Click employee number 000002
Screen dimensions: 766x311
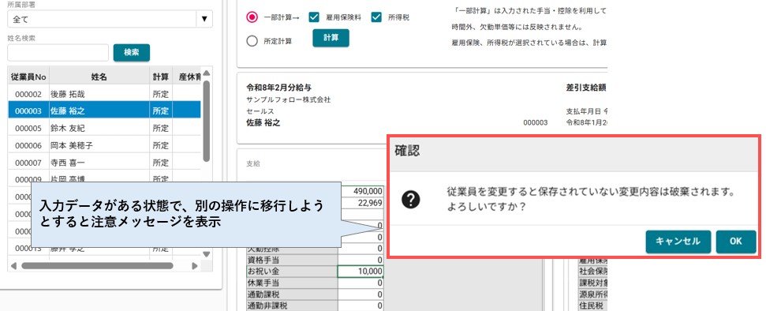point(28,94)
